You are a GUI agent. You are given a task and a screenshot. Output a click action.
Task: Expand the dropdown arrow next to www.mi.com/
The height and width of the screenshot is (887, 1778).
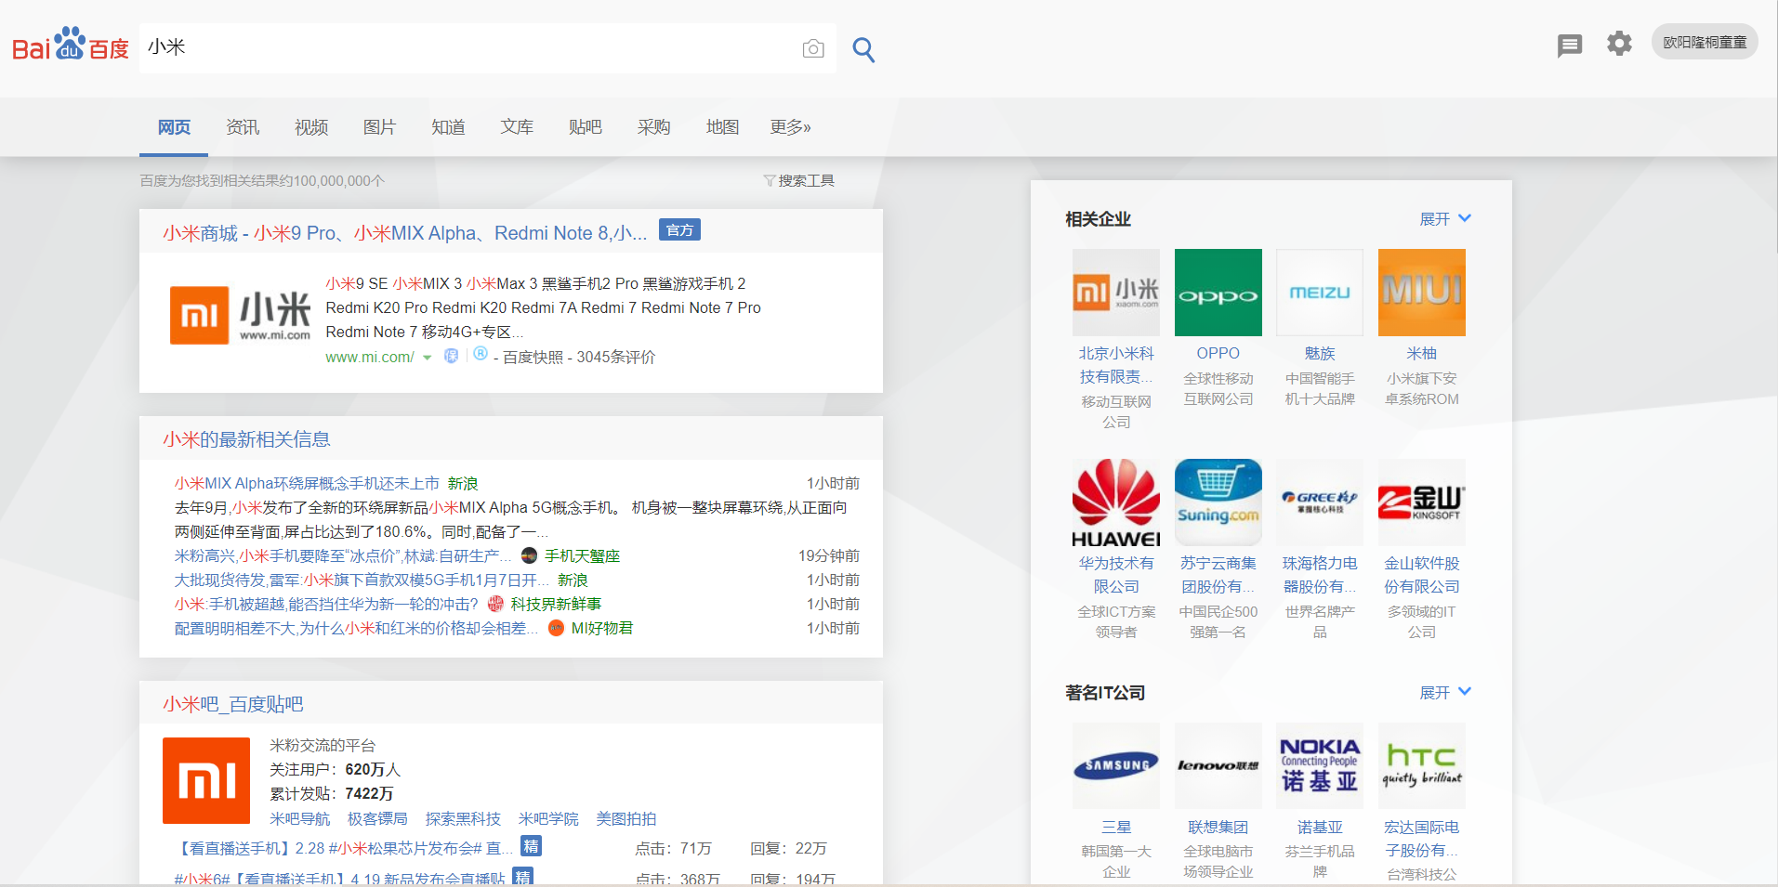[x=428, y=358]
